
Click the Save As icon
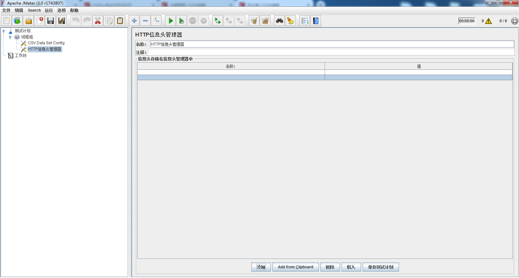click(x=62, y=21)
